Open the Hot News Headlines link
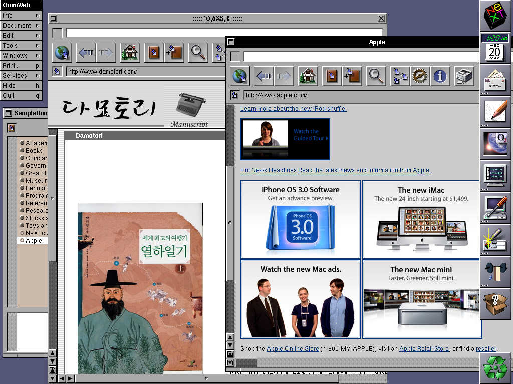 click(269, 170)
